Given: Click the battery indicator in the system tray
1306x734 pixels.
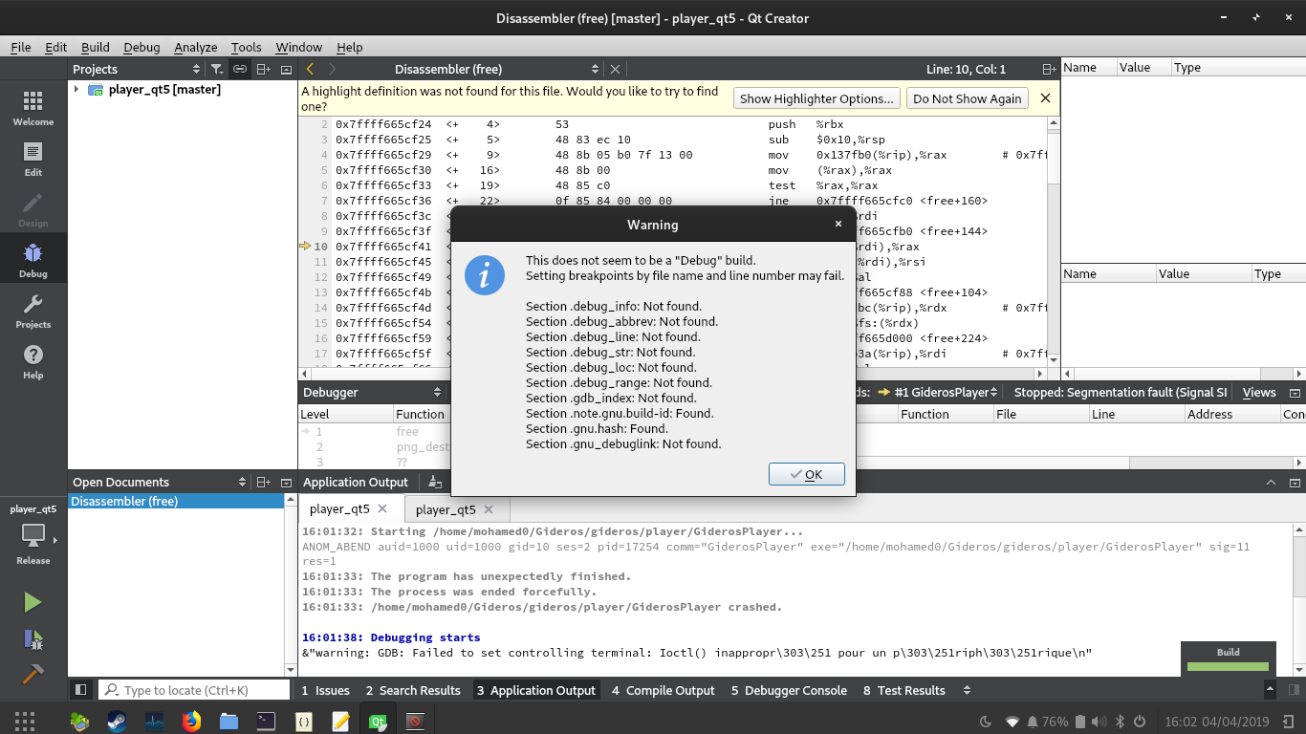Looking at the screenshot, I should pyautogui.click(x=1081, y=722).
